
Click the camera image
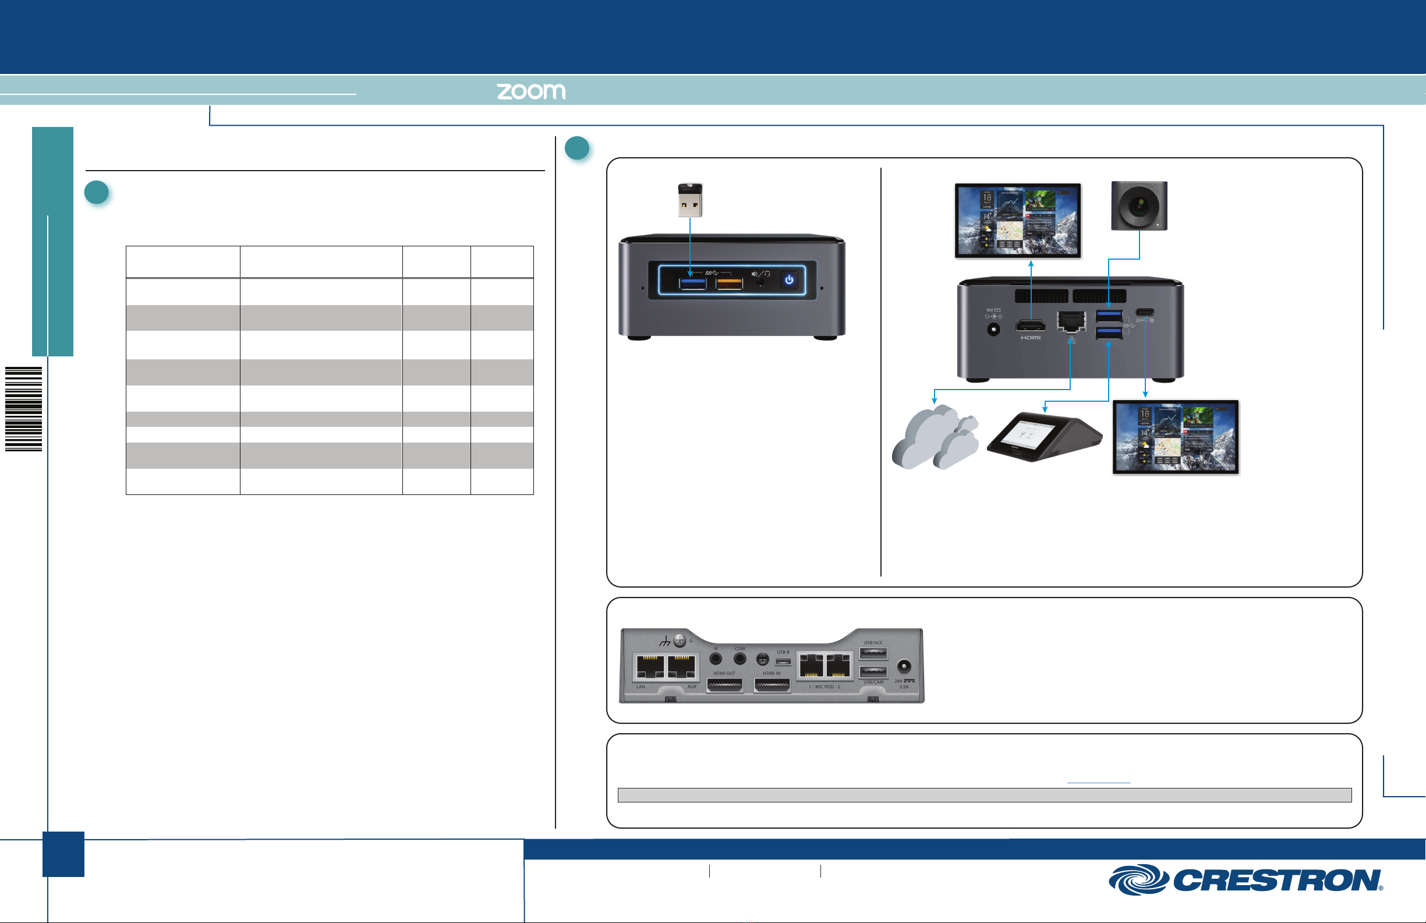pyautogui.click(x=1139, y=206)
